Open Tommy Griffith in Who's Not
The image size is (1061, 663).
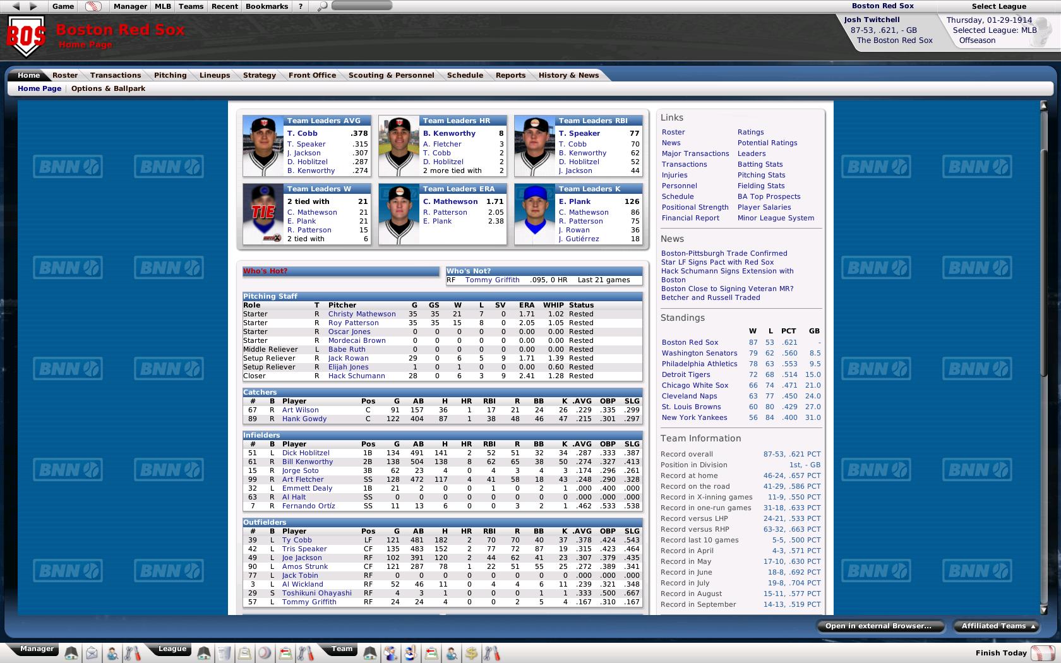492,280
